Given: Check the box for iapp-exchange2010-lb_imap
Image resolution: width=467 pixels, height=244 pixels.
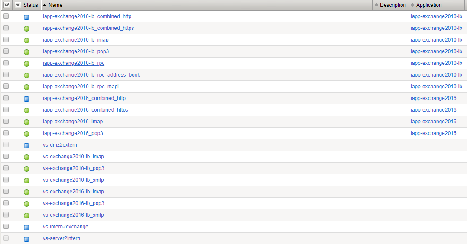Looking at the screenshot, I should click(x=6, y=39).
